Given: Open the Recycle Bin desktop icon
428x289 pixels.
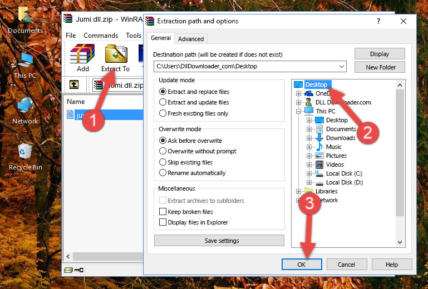Looking at the screenshot, I should coord(26,157).
